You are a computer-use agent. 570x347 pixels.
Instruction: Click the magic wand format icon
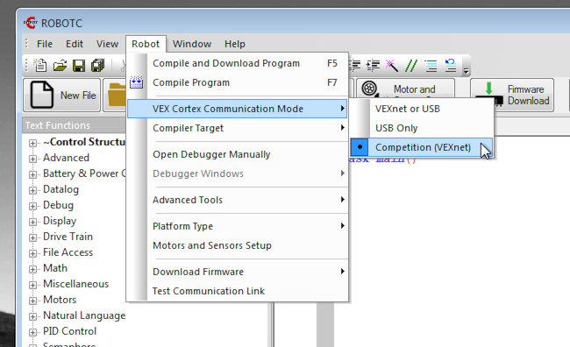[391, 66]
